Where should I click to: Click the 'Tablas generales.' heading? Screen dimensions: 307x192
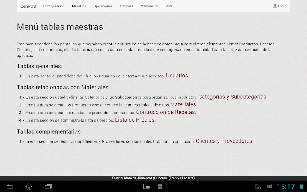(39, 66)
